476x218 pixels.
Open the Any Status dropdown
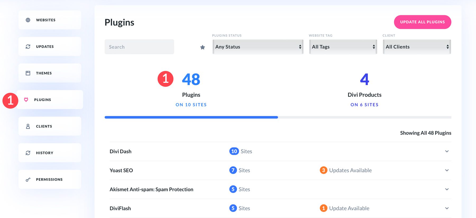(258, 47)
